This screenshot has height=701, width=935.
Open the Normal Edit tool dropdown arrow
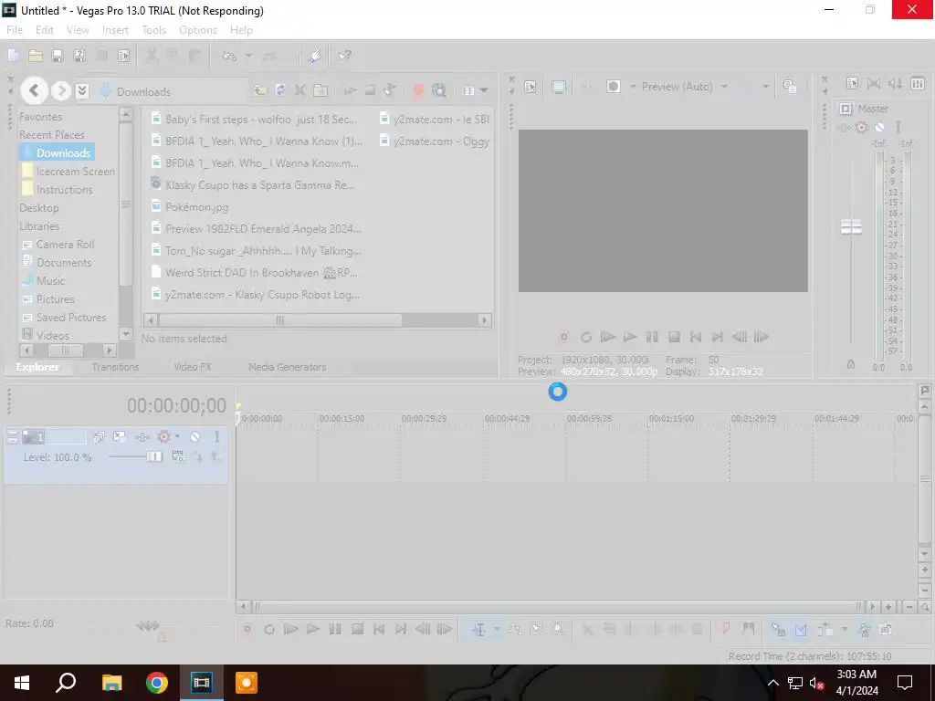coord(496,630)
